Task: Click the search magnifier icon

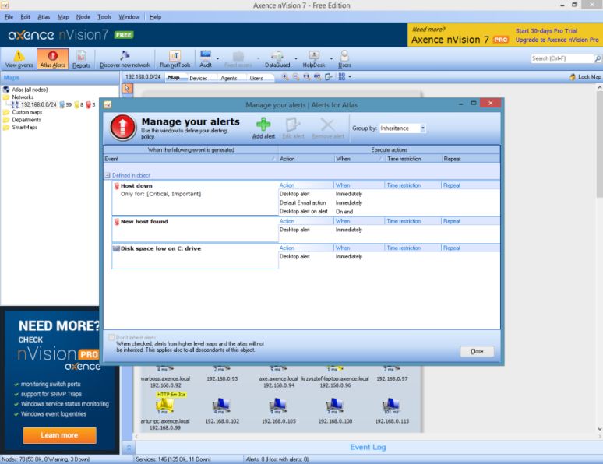Action: click(x=598, y=58)
